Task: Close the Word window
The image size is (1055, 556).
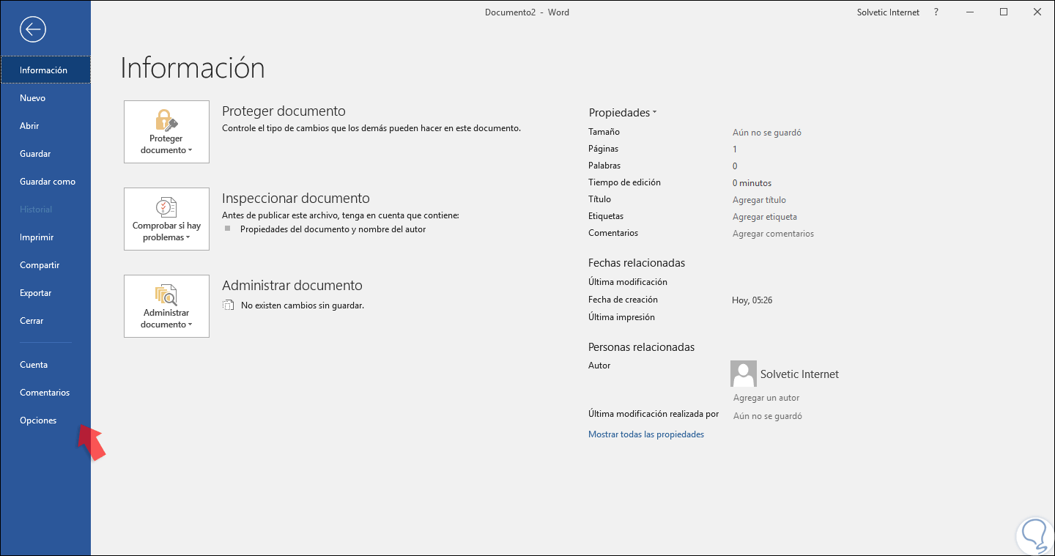Action: (1037, 12)
